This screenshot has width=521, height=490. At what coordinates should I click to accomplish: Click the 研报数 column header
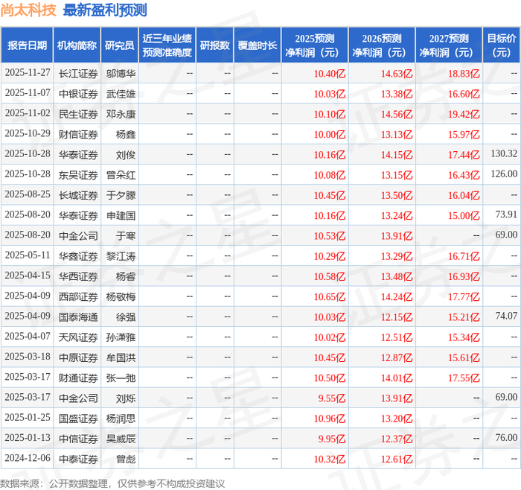coord(214,45)
